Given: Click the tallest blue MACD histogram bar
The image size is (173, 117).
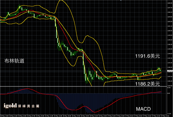Looking at the screenshot, I should pyautogui.click(x=88, y=103).
